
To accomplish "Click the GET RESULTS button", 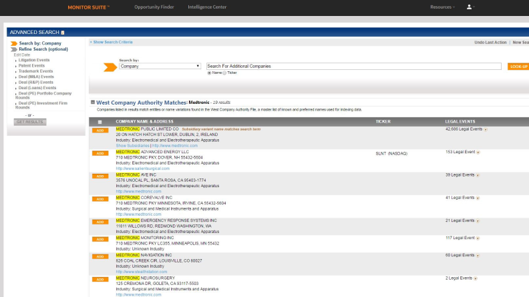I will point(30,122).
